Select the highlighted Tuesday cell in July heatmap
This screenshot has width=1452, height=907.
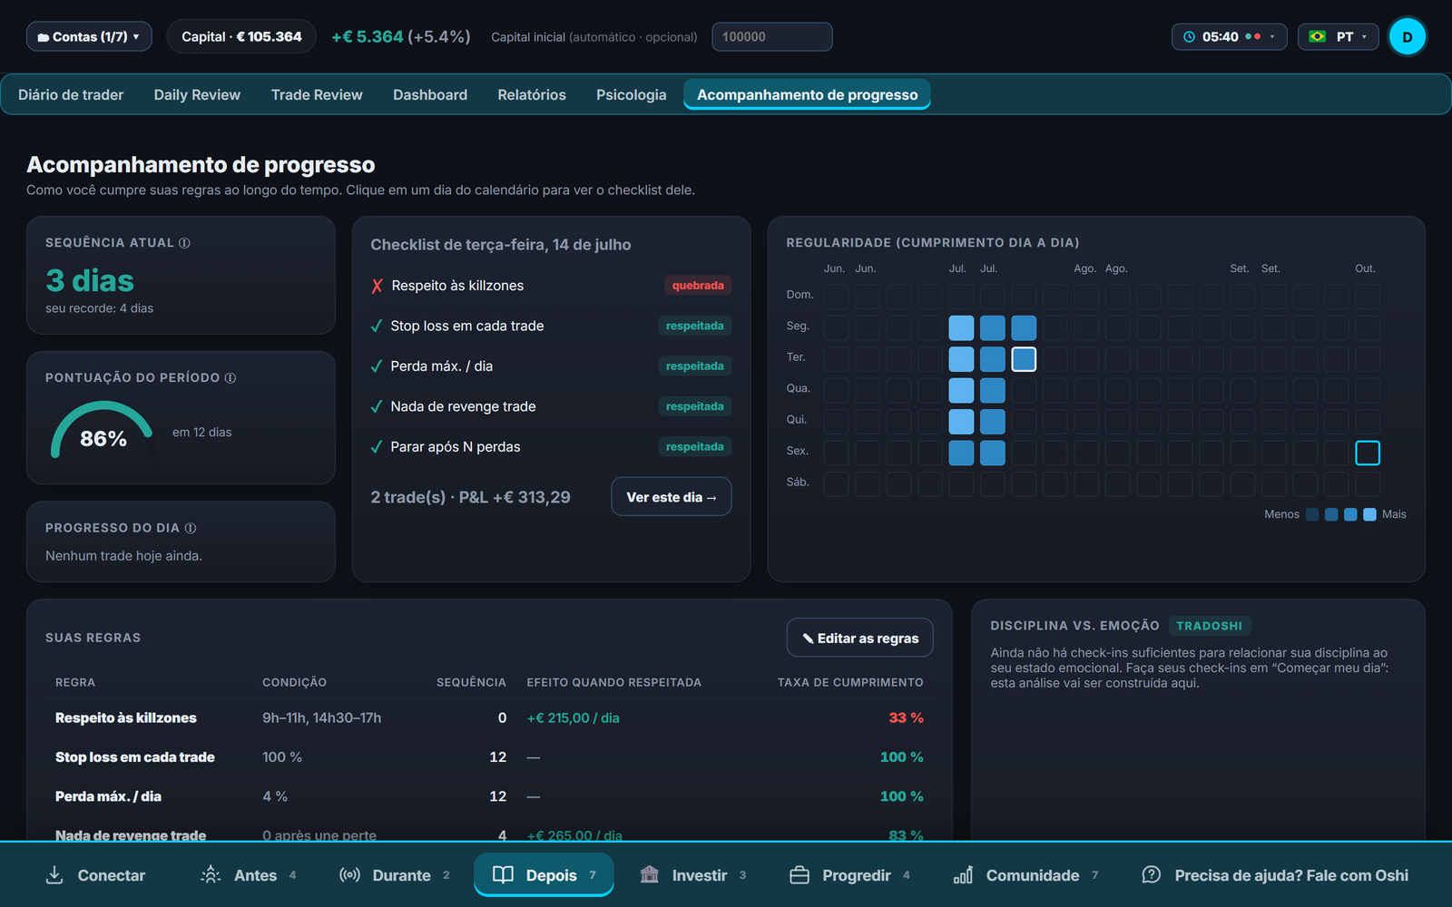(x=1024, y=359)
